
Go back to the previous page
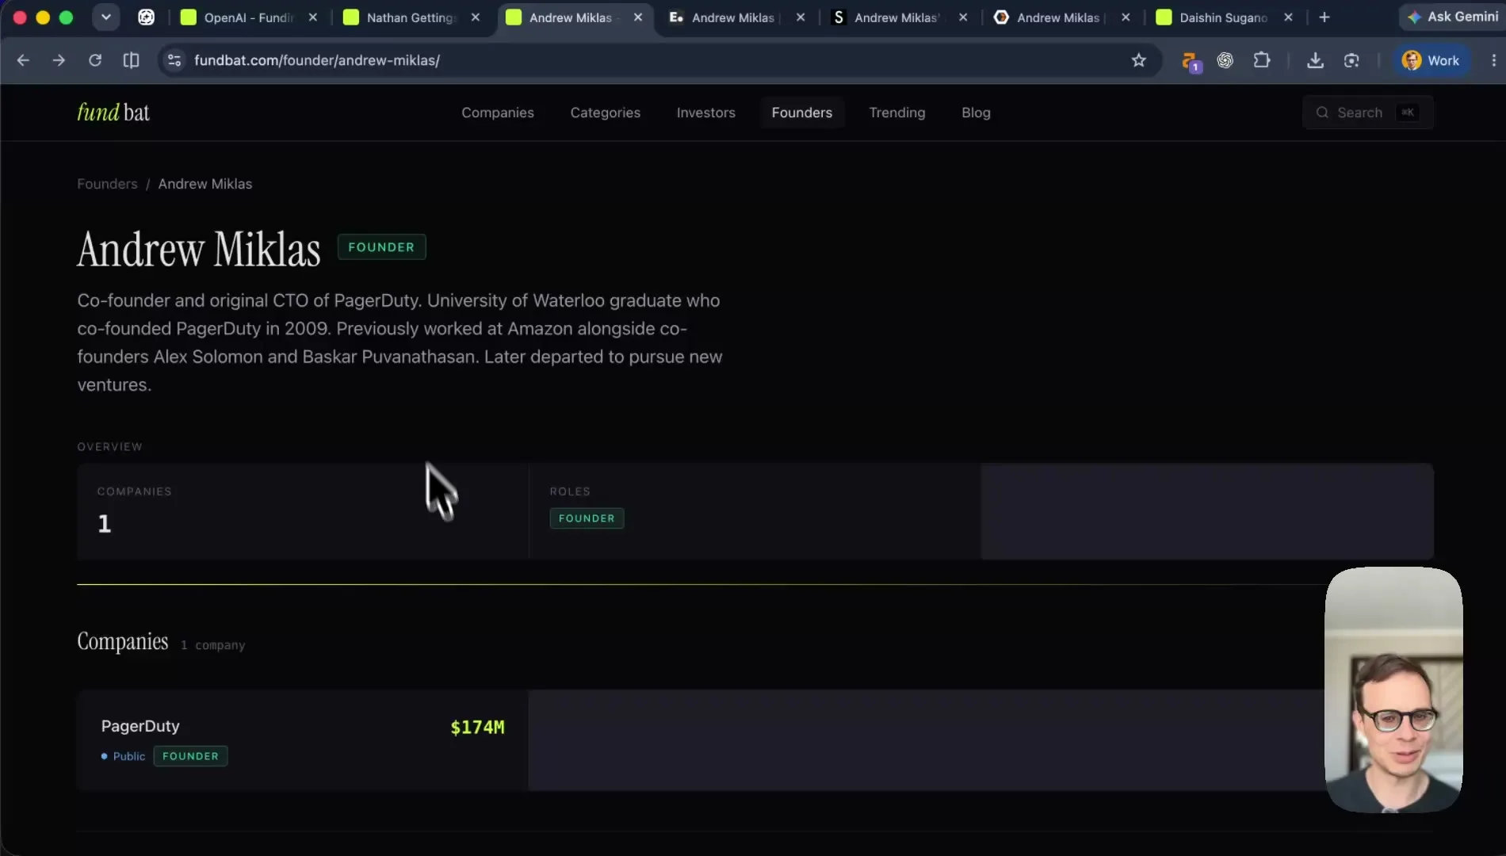pos(23,60)
